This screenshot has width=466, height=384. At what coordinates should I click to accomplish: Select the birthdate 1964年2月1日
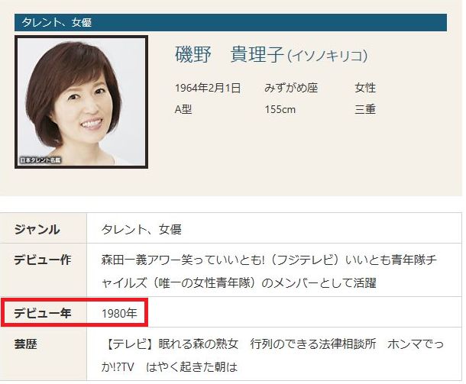tap(208, 89)
